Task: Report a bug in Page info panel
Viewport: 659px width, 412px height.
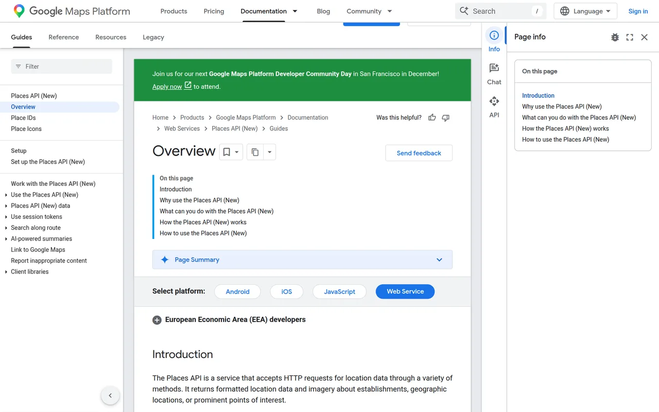Action: click(x=615, y=37)
